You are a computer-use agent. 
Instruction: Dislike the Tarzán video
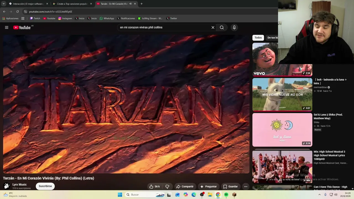tap(167, 187)
